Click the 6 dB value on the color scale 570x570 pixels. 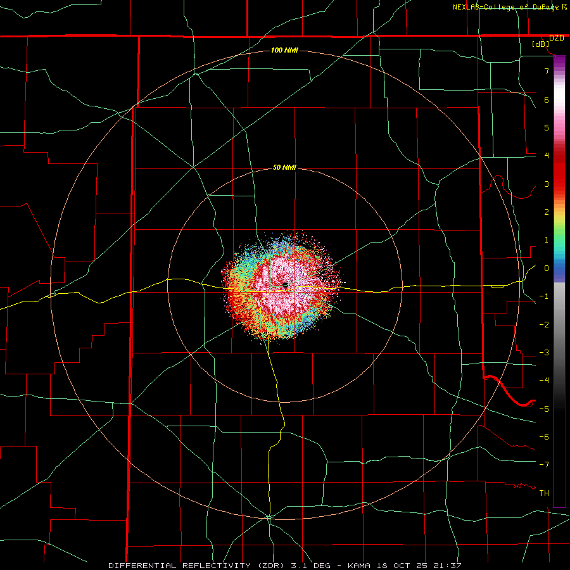coord(547,99)
